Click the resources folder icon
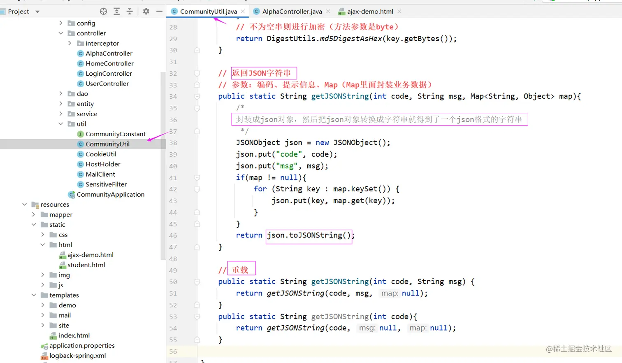The image size is (622, 363). (x=35, y=205)
